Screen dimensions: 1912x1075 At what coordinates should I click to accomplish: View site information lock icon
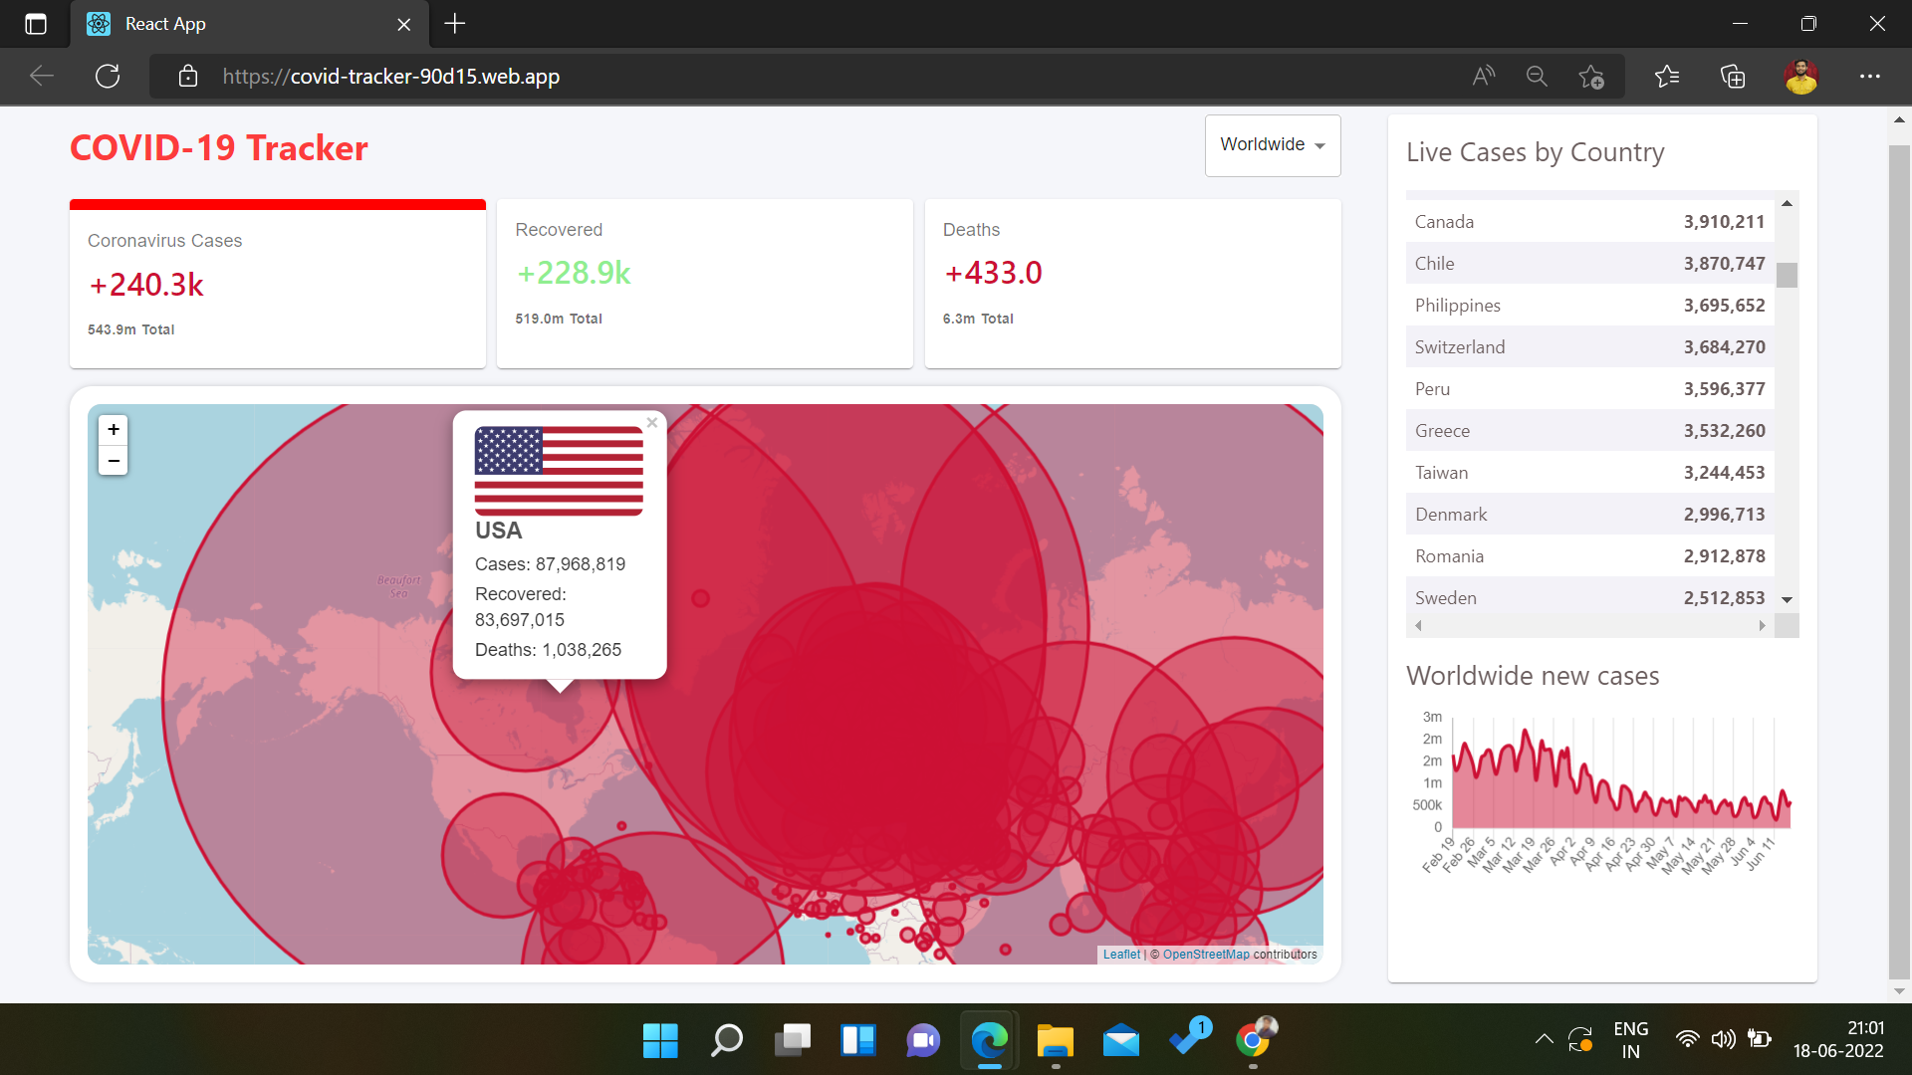click(x=188, y=77)
